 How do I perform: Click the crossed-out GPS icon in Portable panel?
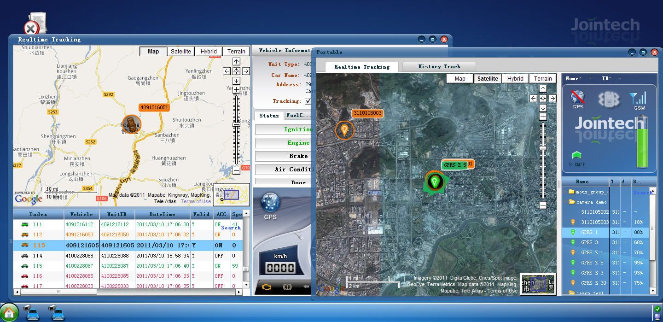click(577, 97)
